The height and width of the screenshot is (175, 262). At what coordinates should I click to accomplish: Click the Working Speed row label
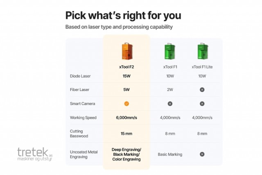click(83, 118)
